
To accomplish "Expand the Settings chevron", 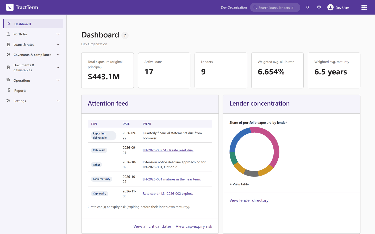I will (58, 101).
